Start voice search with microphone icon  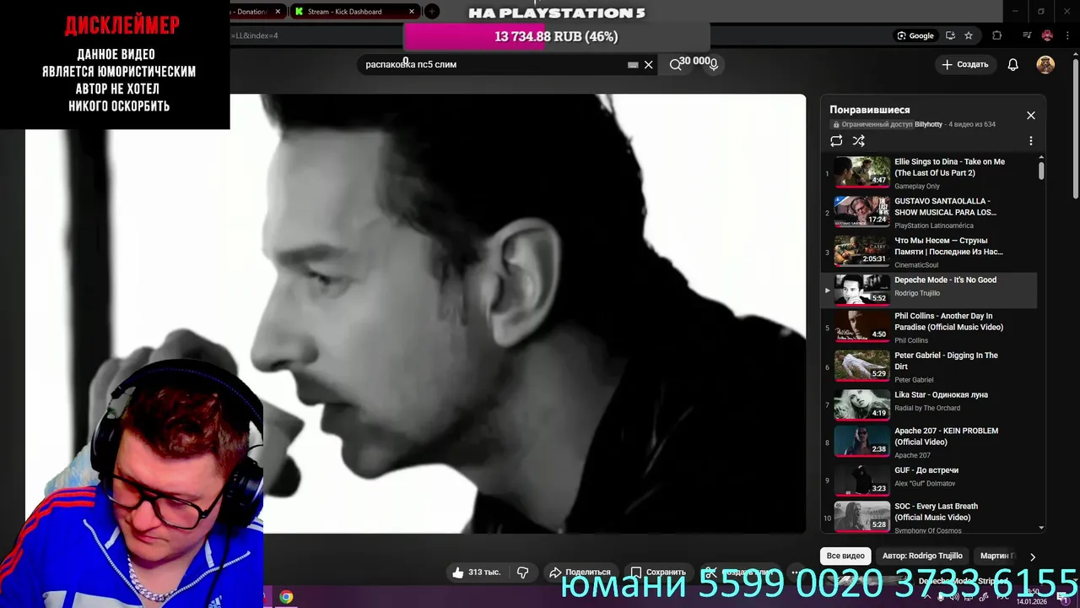click(x=713, y=64)
